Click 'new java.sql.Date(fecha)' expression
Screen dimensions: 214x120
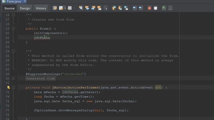(x=111, y=101)
